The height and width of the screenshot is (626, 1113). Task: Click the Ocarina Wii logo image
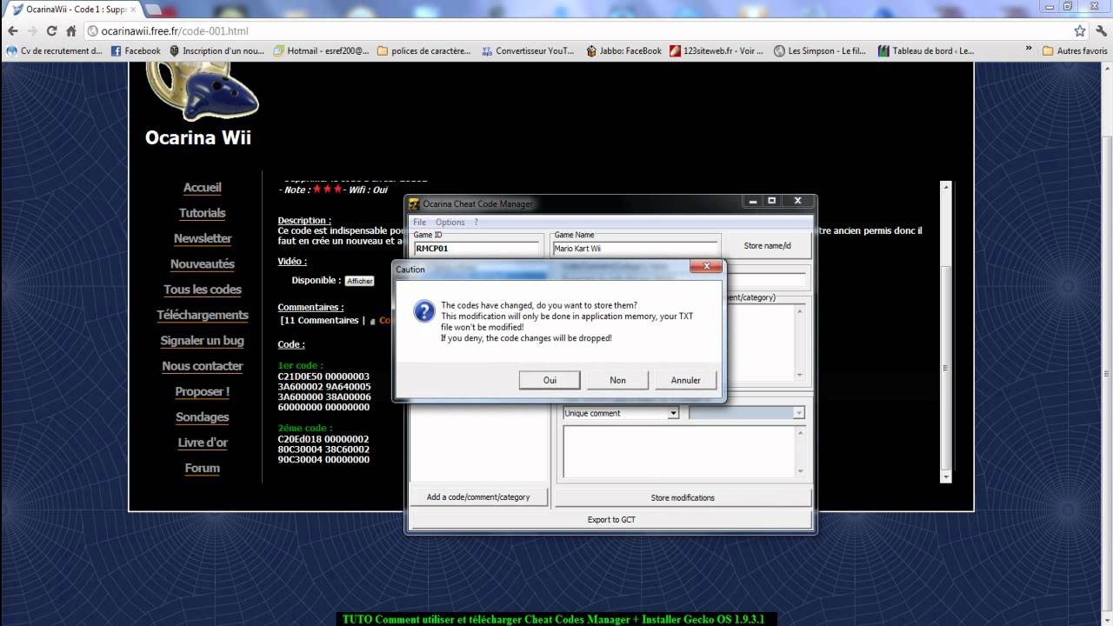pyautogui.click(x=202, y=91)
